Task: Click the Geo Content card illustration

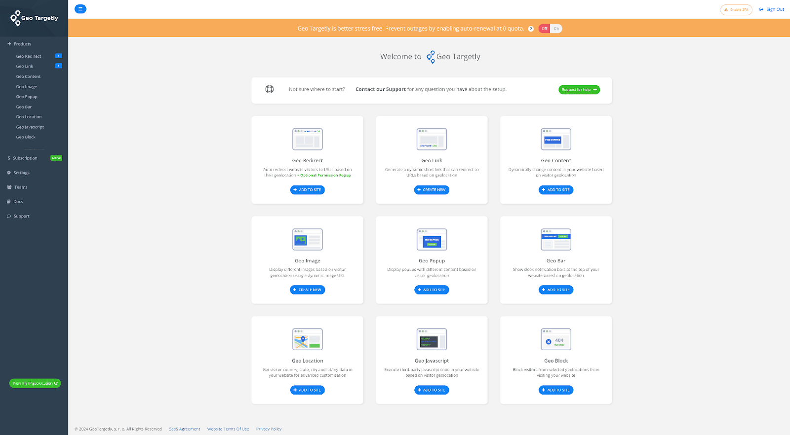Action: [x=556, y=139]
